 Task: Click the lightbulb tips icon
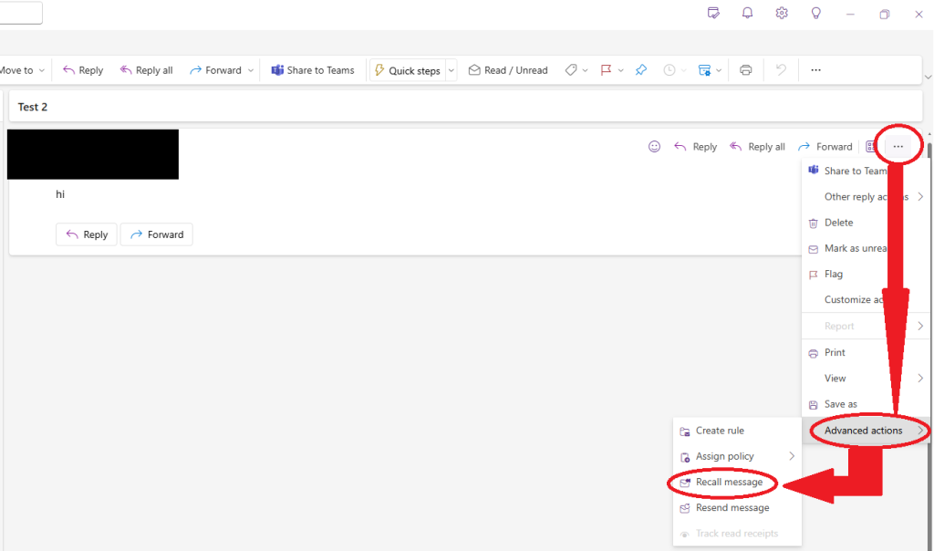pos(816,14)
